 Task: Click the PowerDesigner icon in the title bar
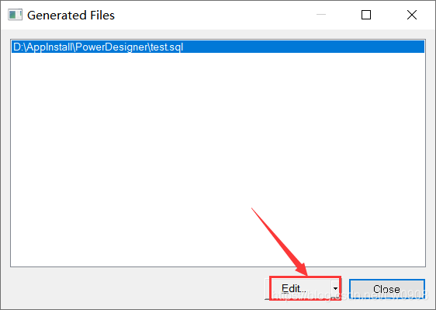pyautogui.click(x=15, y=15)
